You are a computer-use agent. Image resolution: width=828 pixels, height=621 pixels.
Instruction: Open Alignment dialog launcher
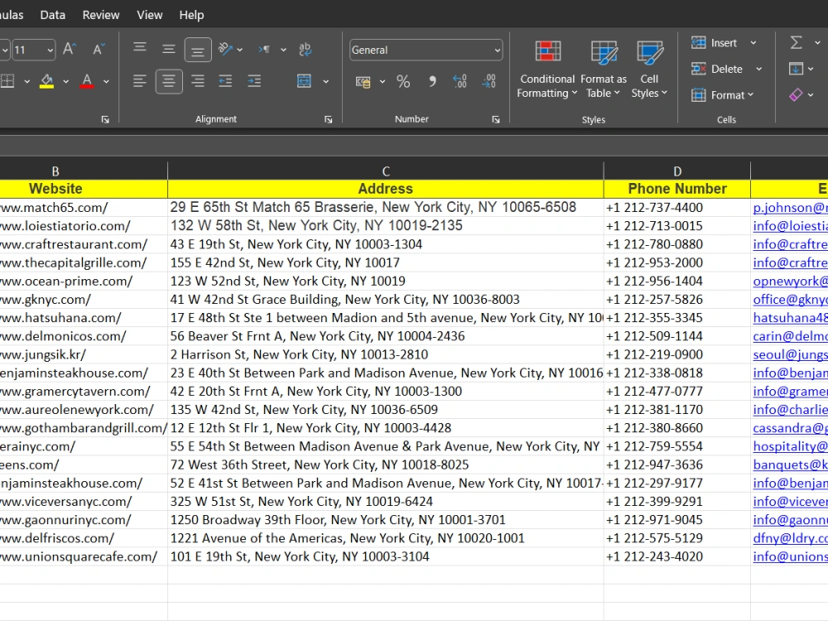pos(329,120)
